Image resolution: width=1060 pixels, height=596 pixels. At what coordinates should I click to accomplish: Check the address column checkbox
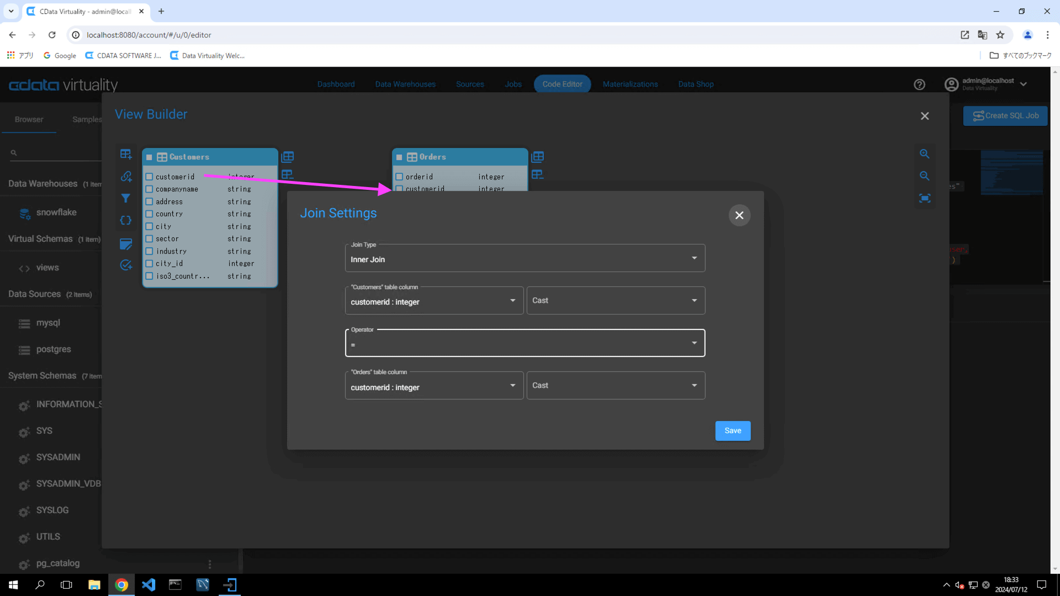click(149, 201)
